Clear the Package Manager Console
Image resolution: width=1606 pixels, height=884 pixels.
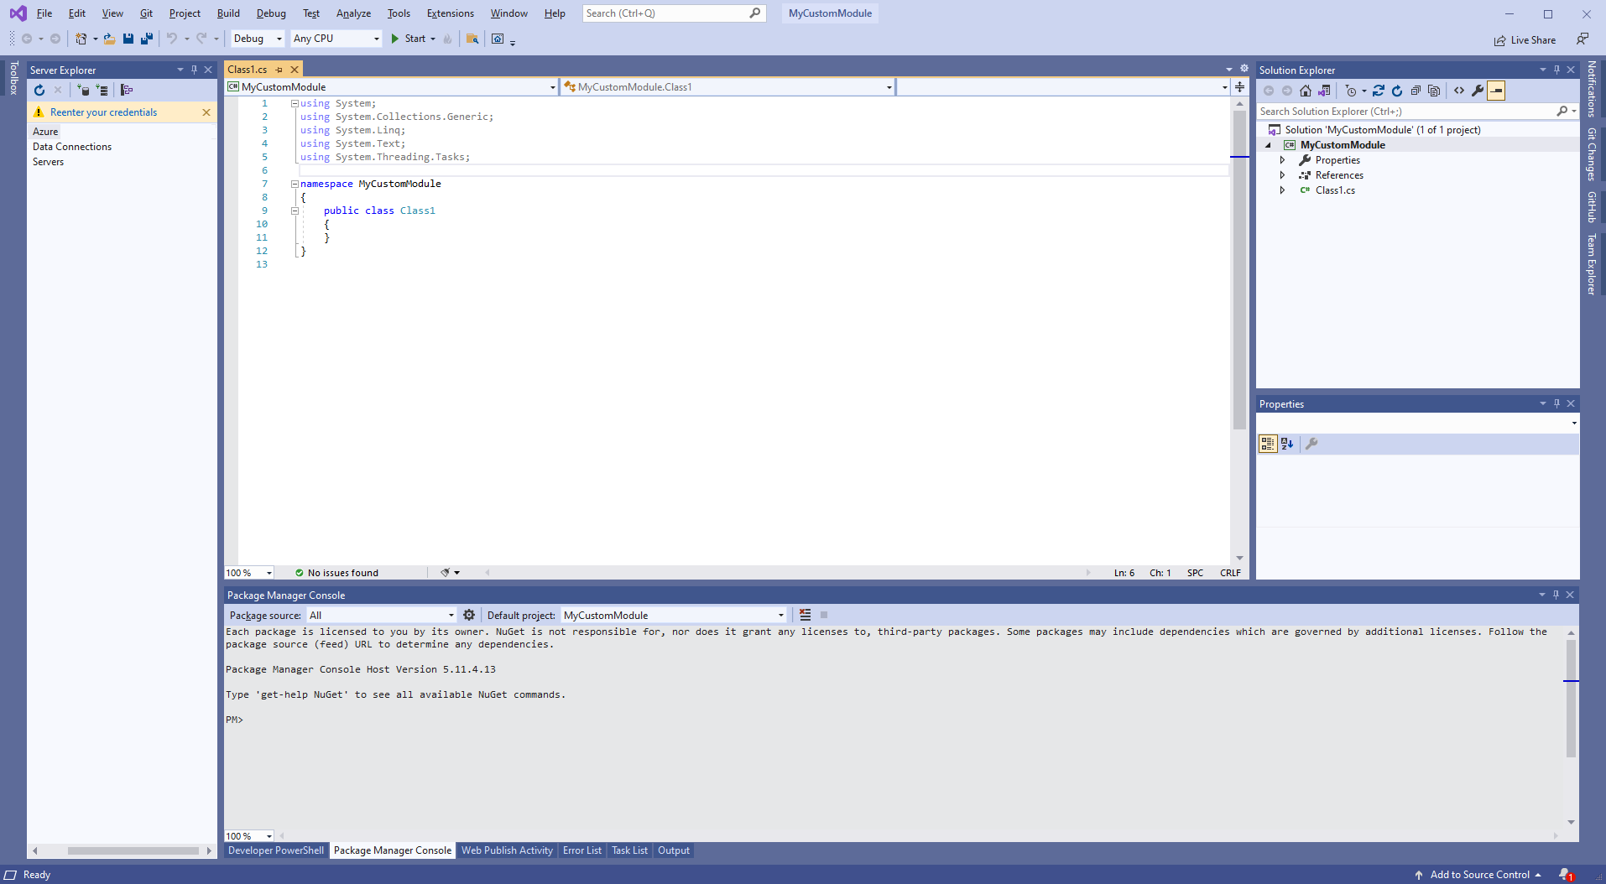(x=805, y=615)
